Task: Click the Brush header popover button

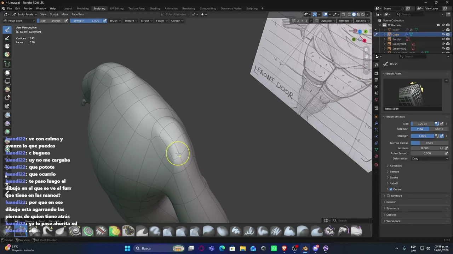Action: (115, 21)
